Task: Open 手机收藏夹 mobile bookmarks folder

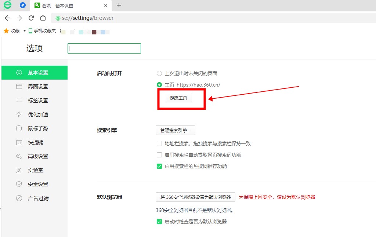Action: point(42,31)
